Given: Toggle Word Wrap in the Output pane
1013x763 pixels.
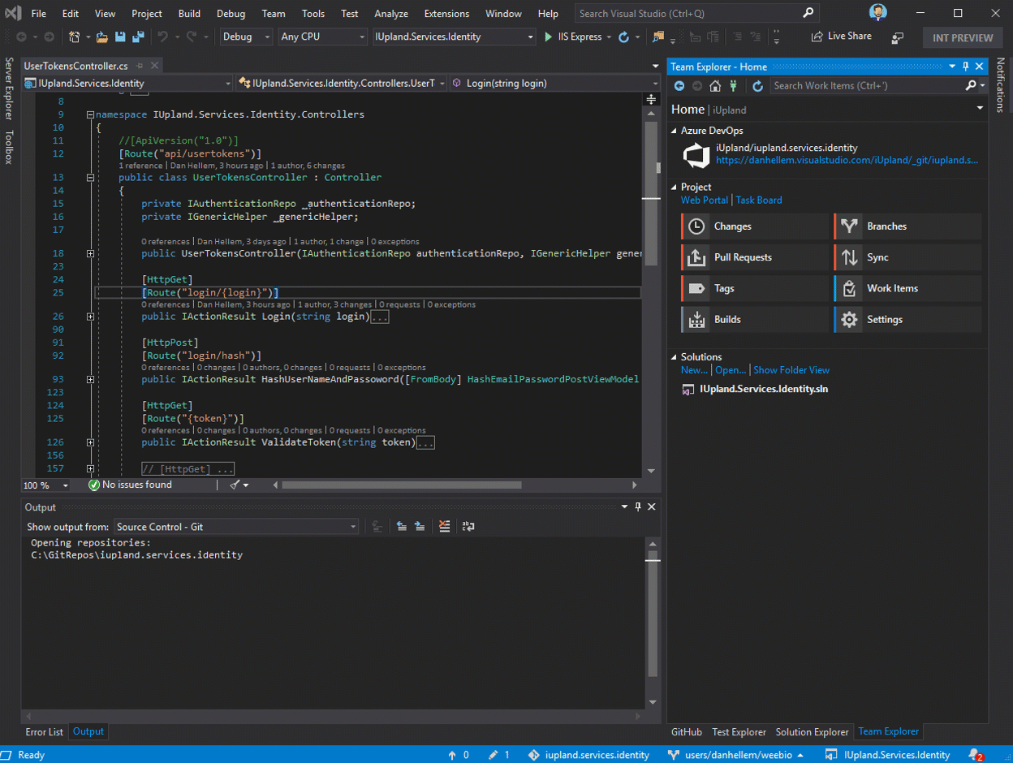Looking at the screenshot, I should tap(468, 528).
